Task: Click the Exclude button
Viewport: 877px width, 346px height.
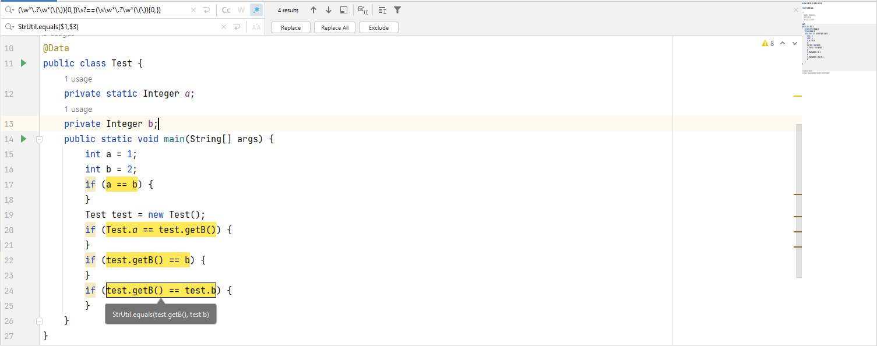Action: click(378, 27)
